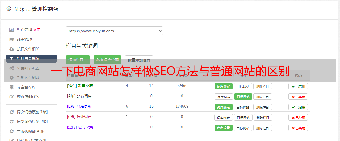The width and height of the screenshot is (340, 141).
Task: Click the 私有词库管理 button
Action: pos(107,60)
